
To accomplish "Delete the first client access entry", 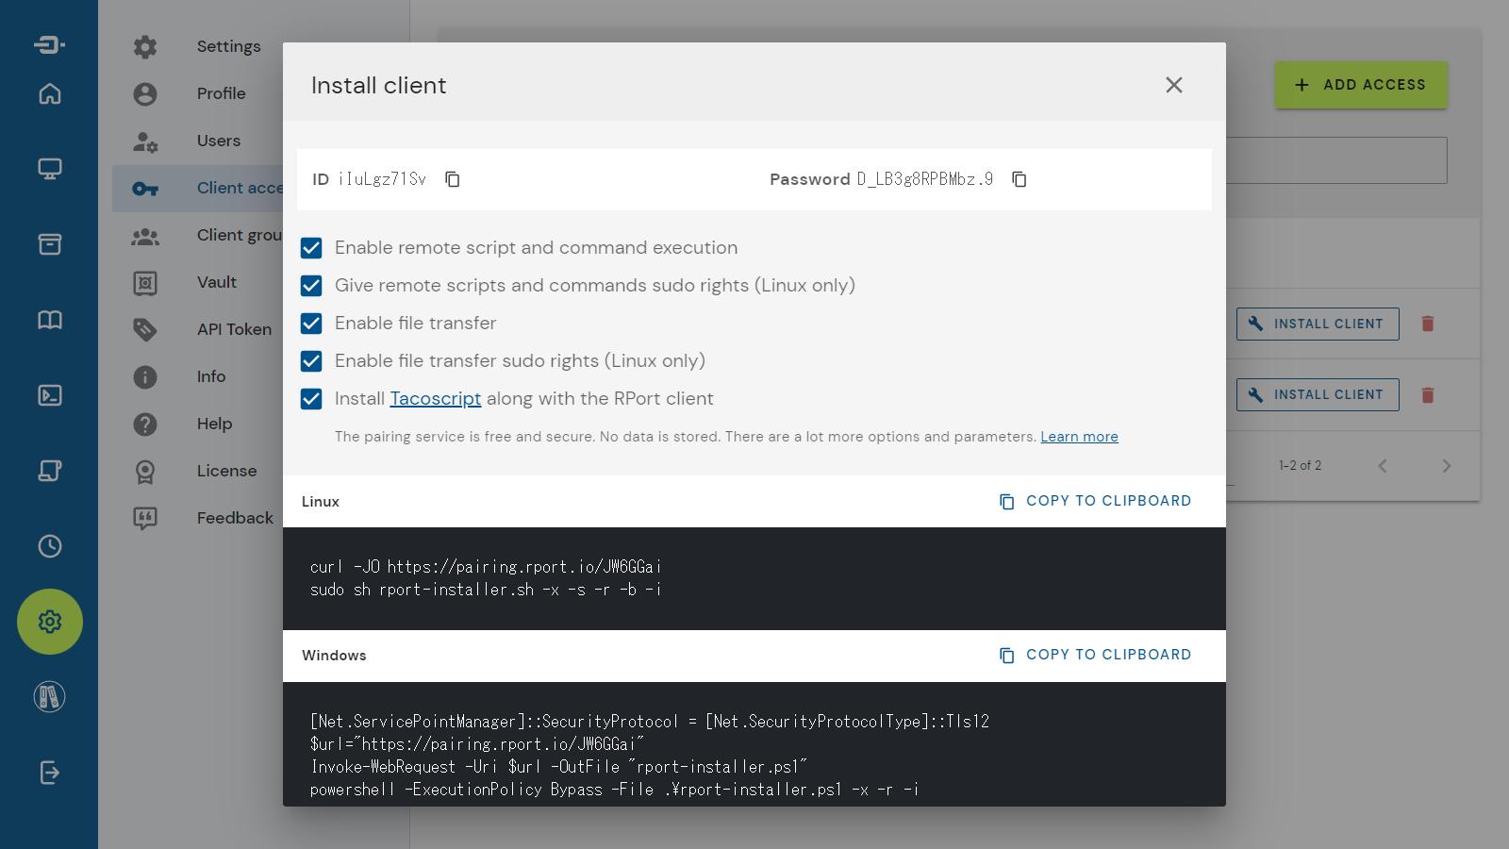I will click(1427, 324).
